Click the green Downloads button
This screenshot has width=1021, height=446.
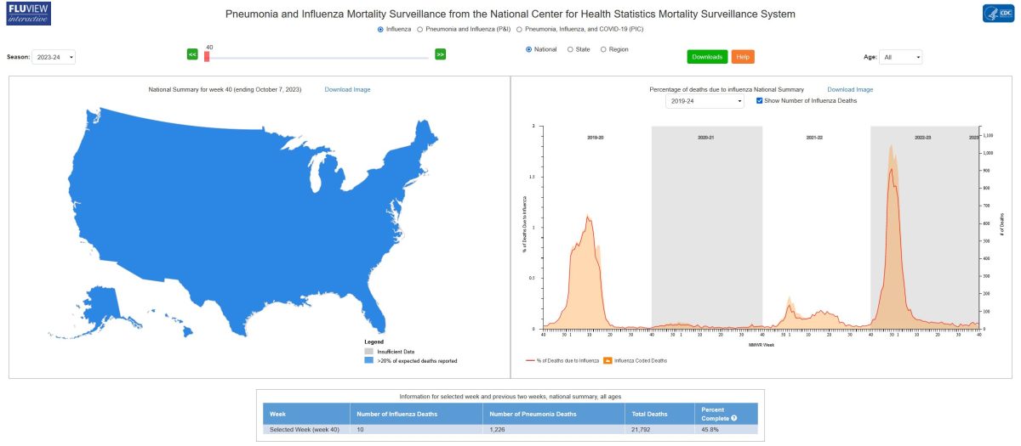pos(707,57)
